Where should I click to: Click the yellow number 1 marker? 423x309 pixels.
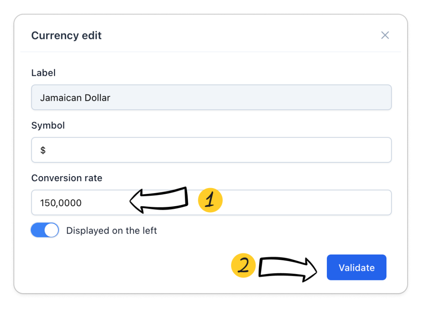pyautogui.click(x=210, y=200)
